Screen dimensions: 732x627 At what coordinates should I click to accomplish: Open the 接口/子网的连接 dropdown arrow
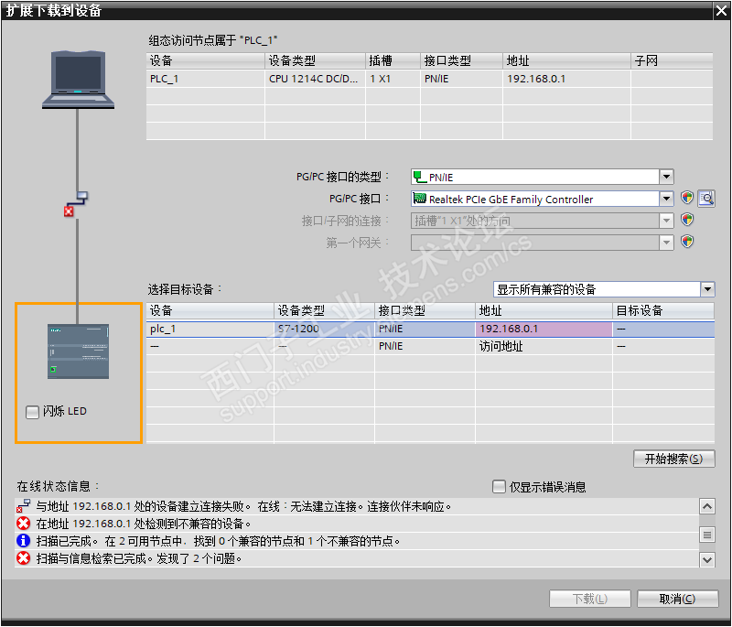click(x=666, y=221)
